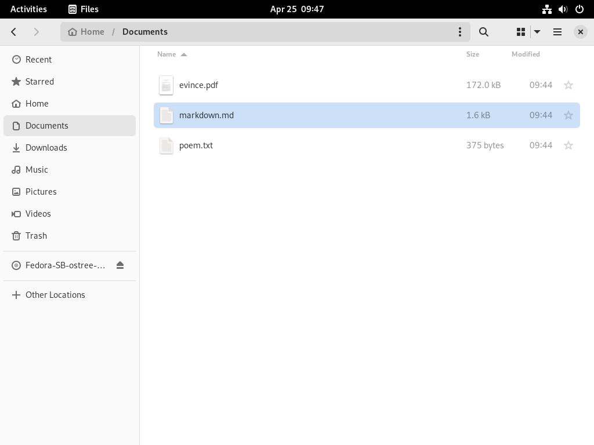Switch to grid view icon
The height and width of the screenshot is (445, 594).
[x=521, y=32]
